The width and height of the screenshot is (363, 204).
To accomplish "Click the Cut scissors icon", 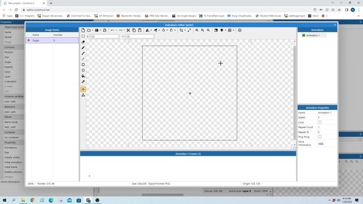I will pyautogui.click(x=128, y=30).
